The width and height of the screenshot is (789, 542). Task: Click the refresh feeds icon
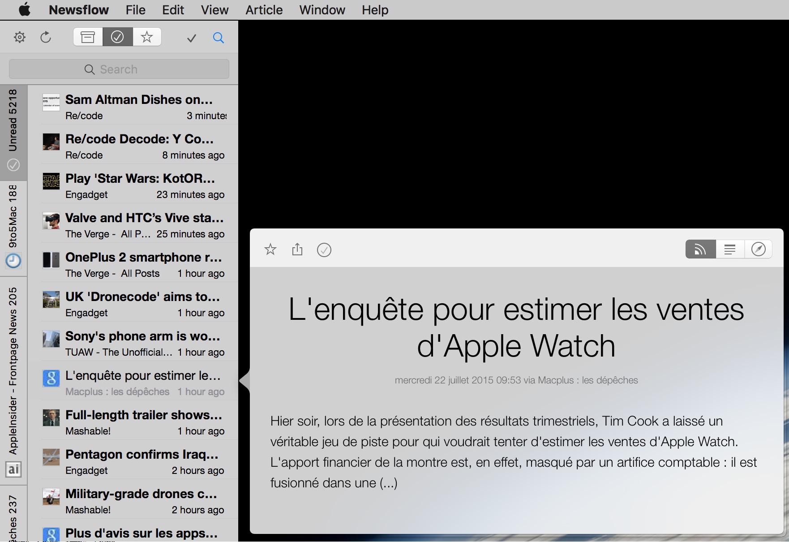click(46, 37)
